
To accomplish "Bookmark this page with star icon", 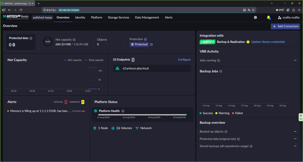I will [253, 10].
